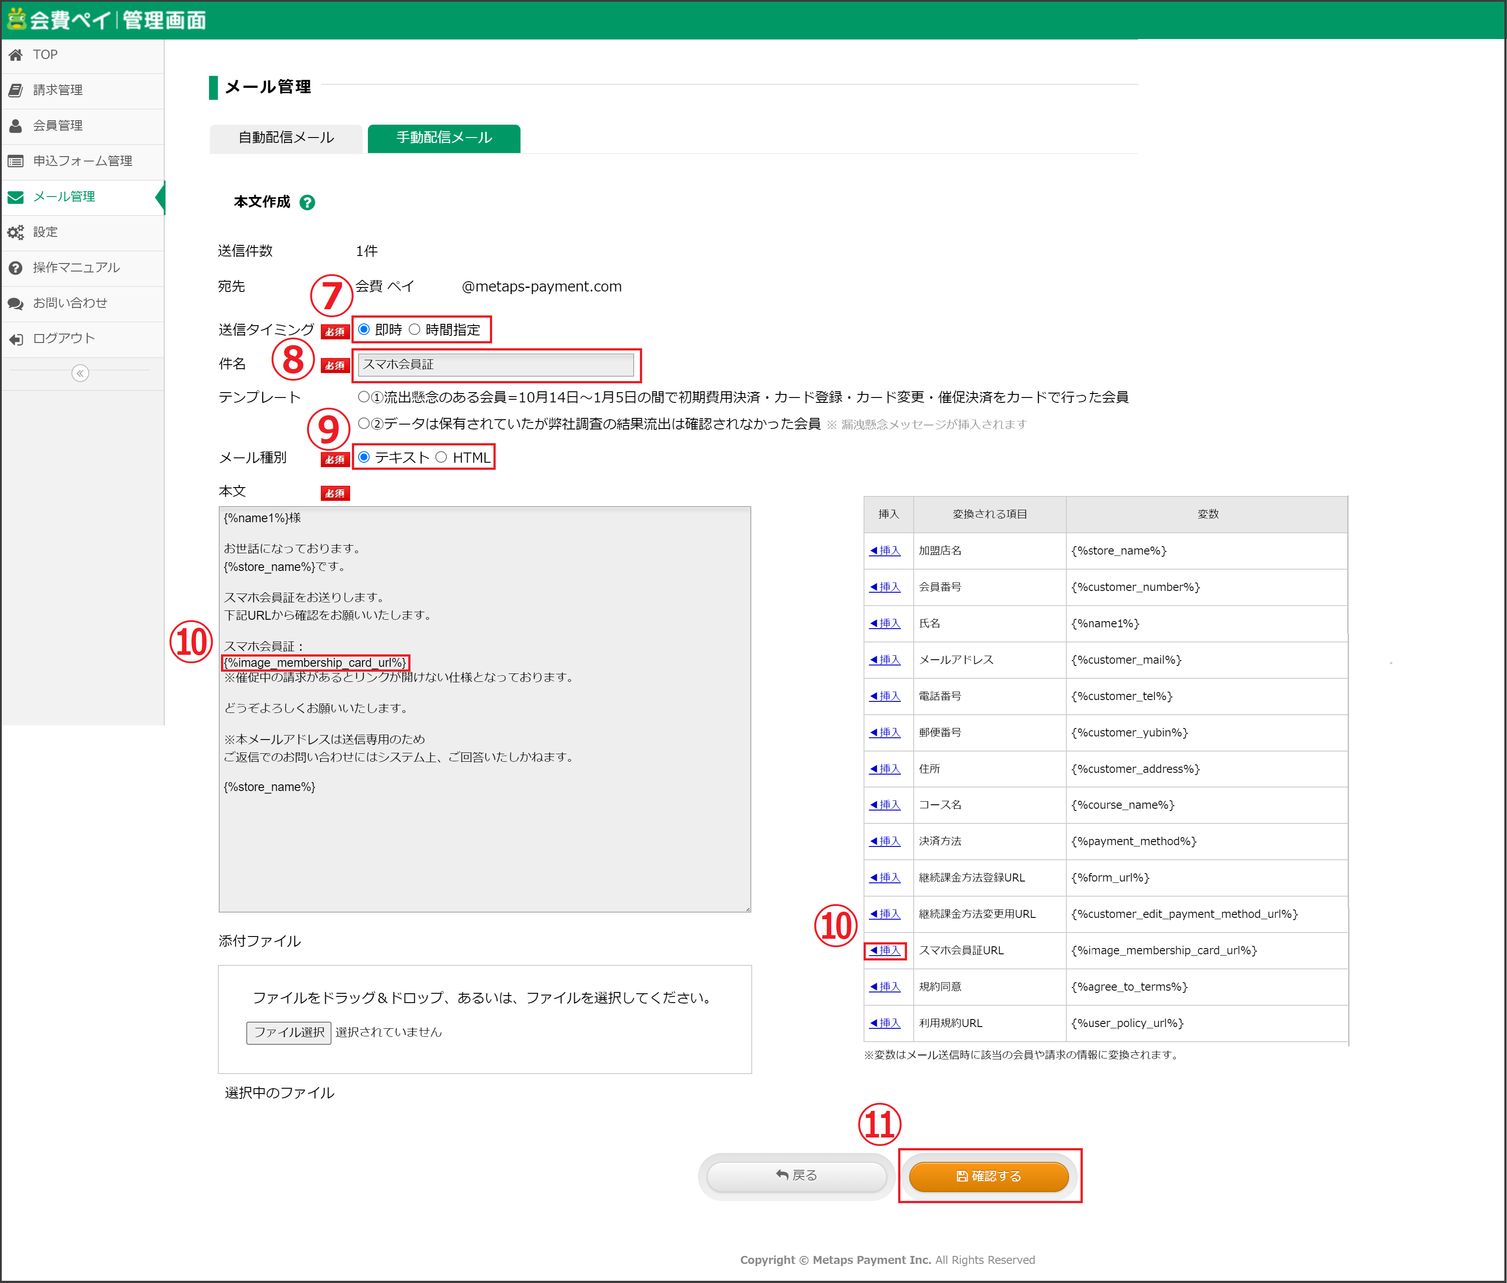
Task: Click the お問い合わせ chat bubbles icon
Action: point(15,303)
